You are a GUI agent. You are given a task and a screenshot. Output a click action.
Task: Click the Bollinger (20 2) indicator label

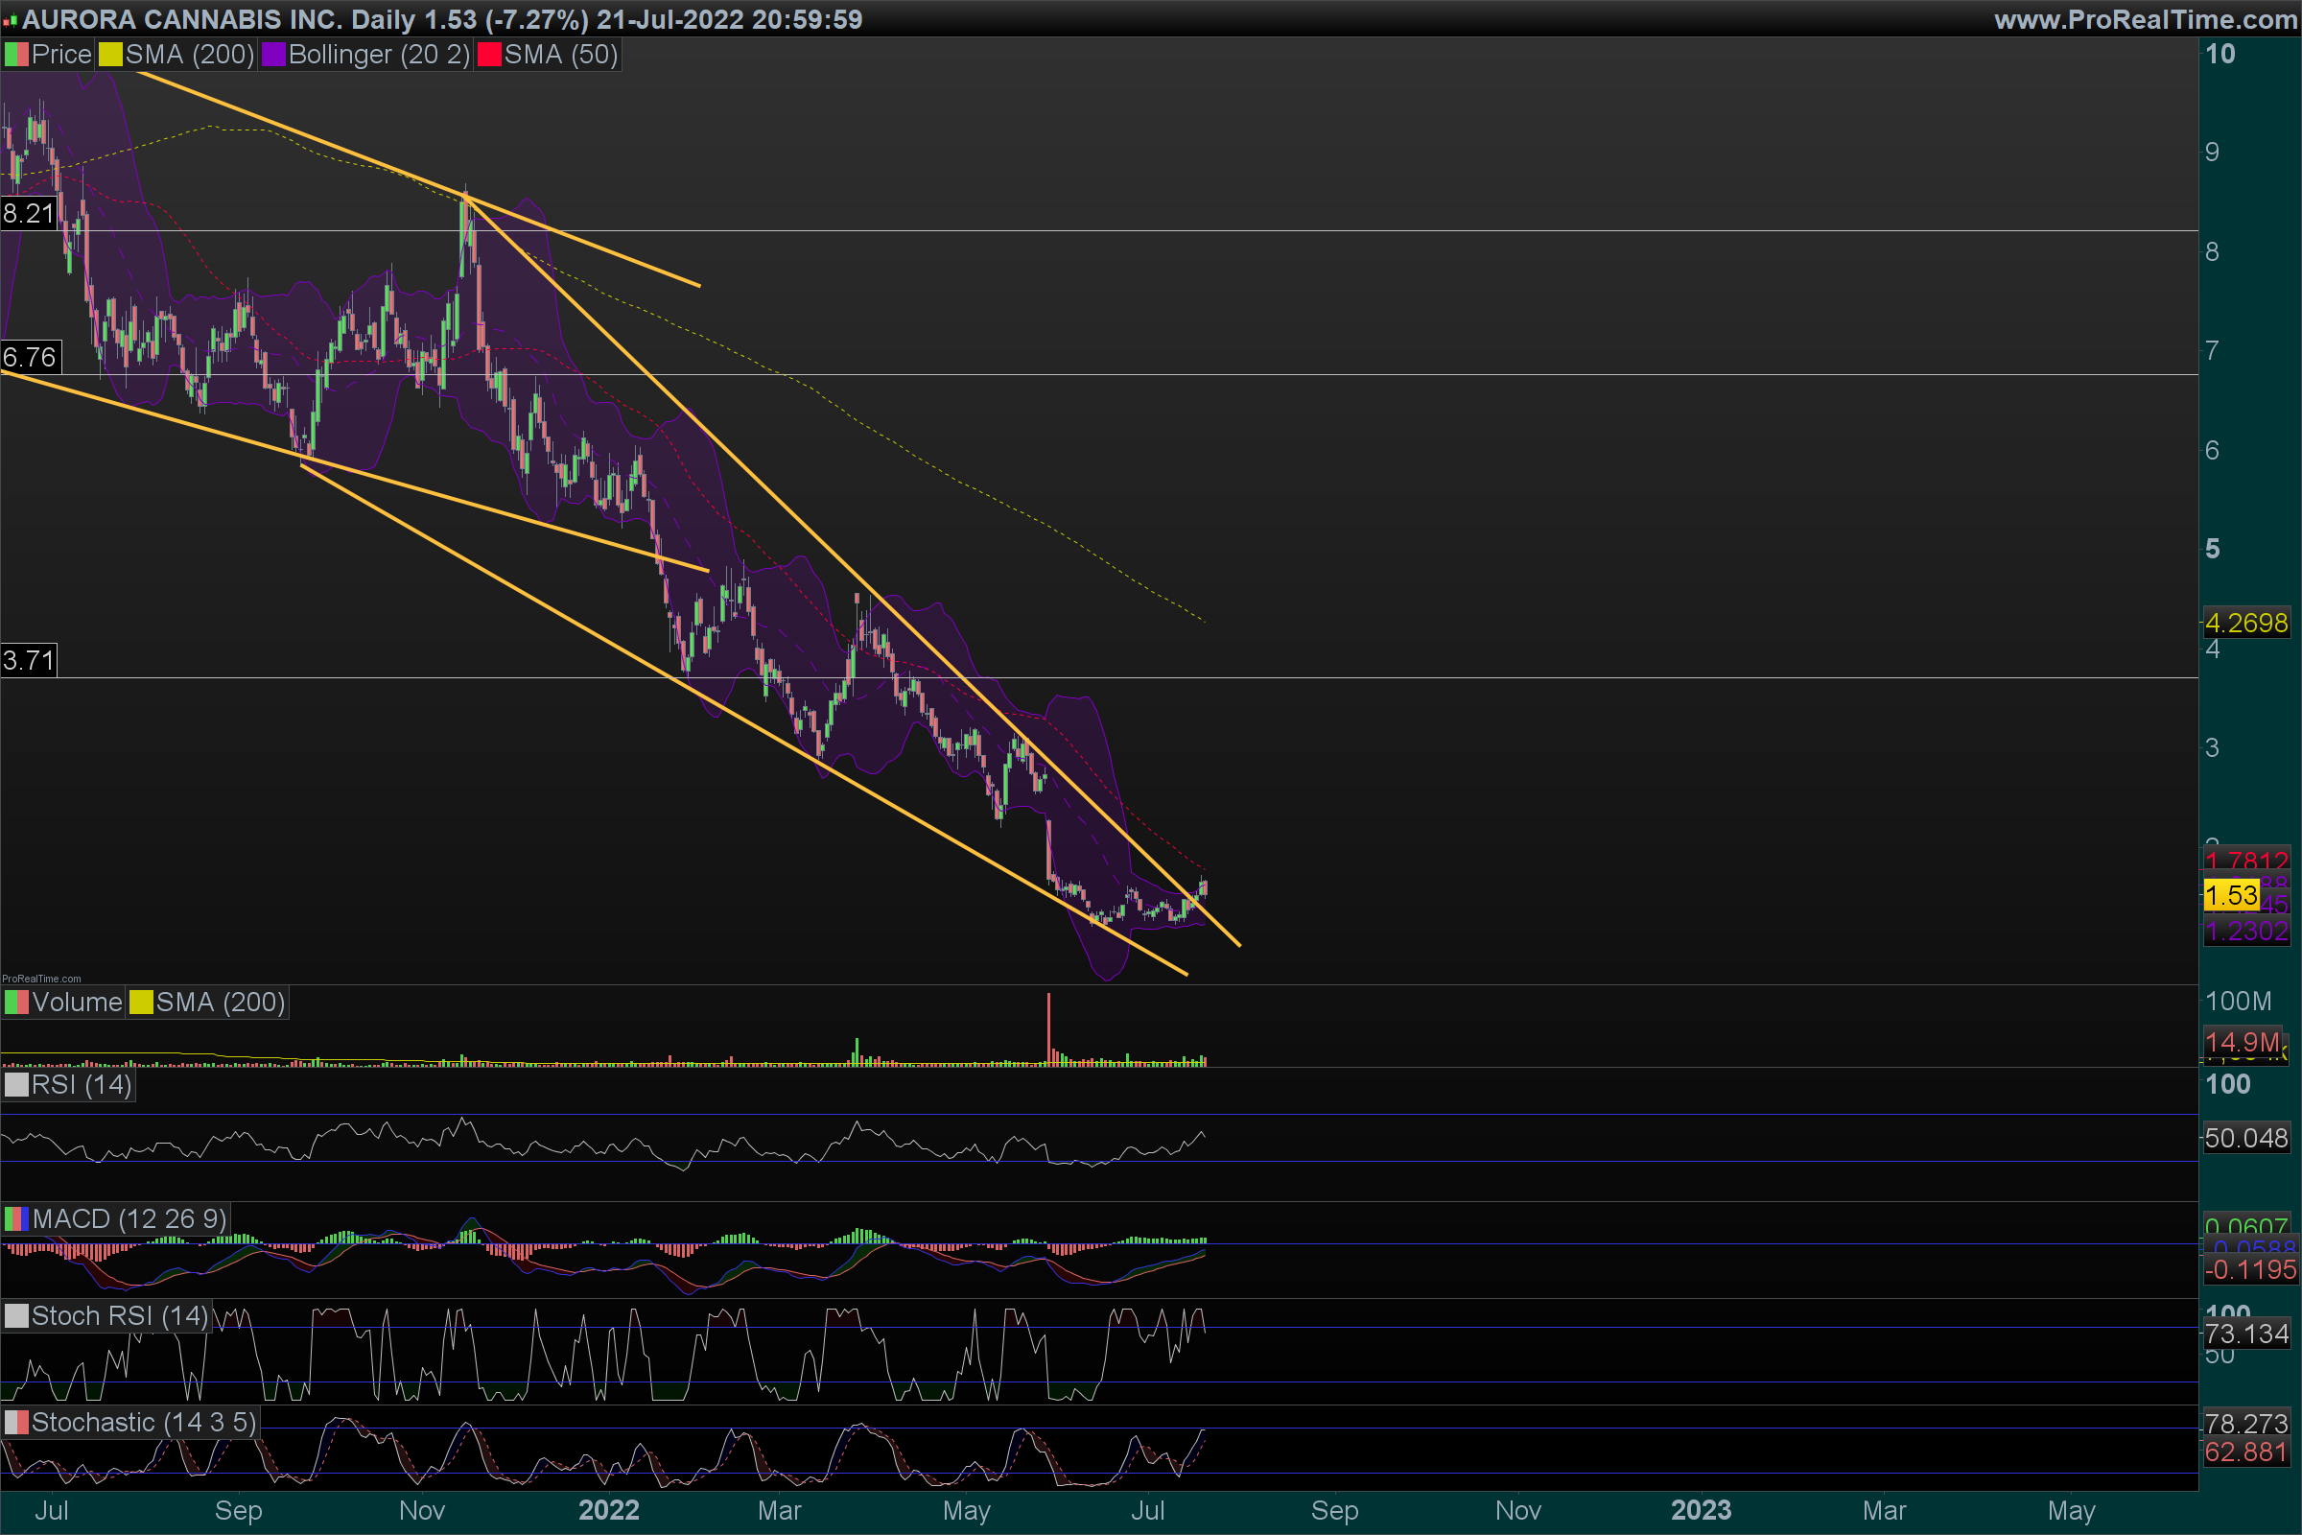coord(379,55)
